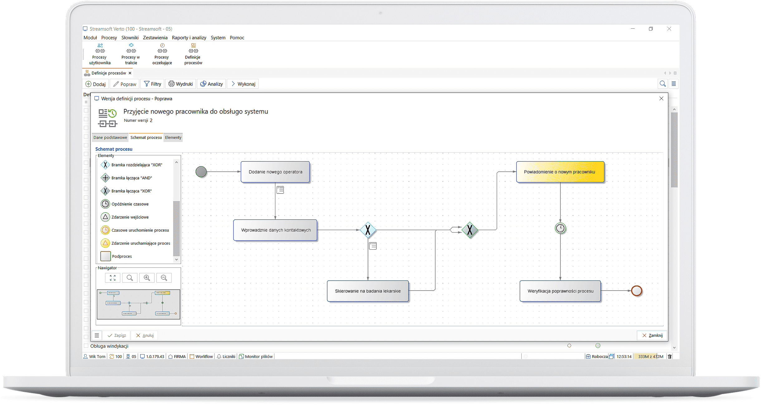Open the dialog bottom-left menu icon
Viewport: 764px width, 416px height.
click(x=97, y=335)
